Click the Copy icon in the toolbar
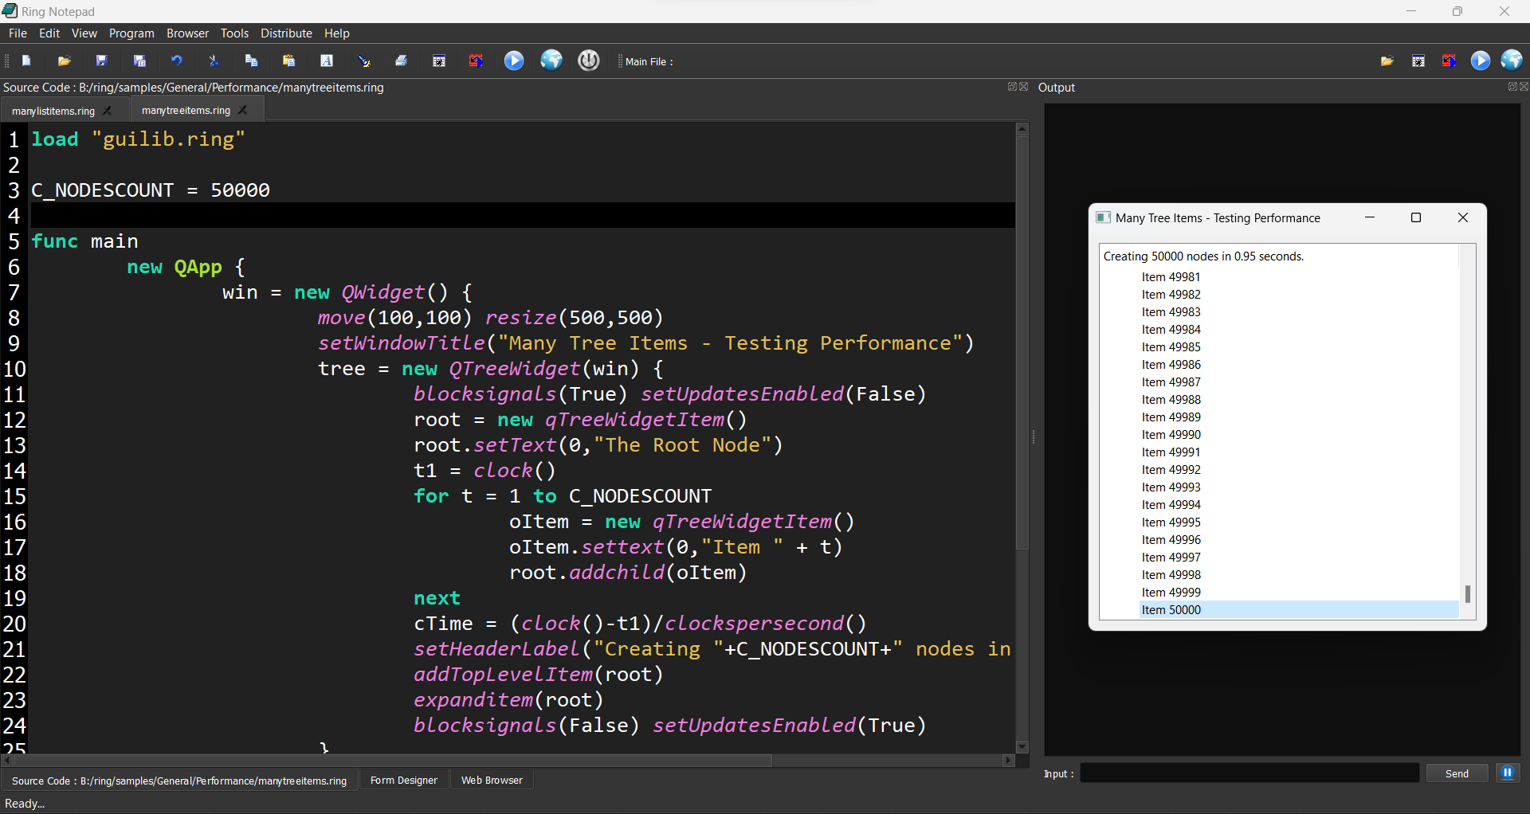The width and height of the screenshot is (1530, 814). click(252, 61)
